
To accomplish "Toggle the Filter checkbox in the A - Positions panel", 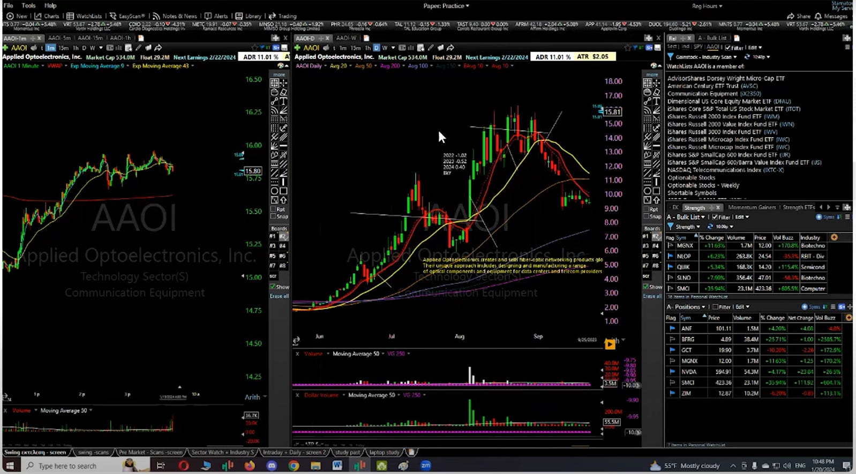I will [x=715, y=307].
